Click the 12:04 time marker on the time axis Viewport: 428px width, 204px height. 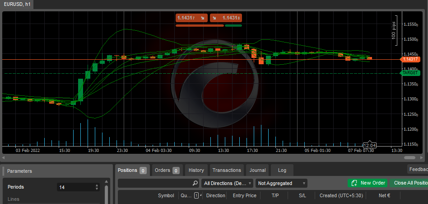click(370, 146)
